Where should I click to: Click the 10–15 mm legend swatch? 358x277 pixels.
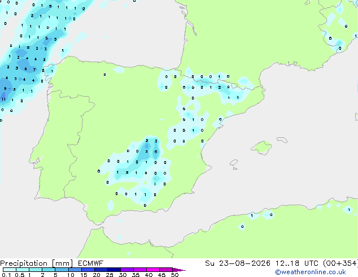(75, 270)
